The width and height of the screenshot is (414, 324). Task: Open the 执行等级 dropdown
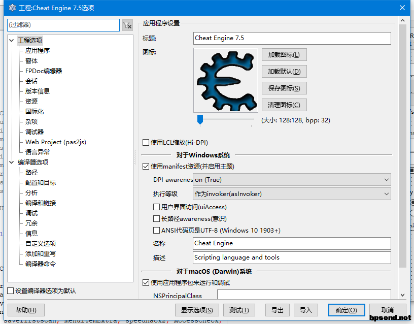tap(292, 194)
